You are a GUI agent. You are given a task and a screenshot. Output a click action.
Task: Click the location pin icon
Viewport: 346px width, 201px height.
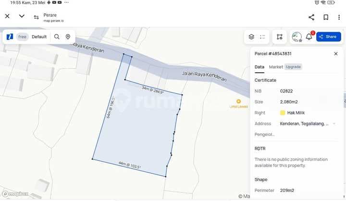coord(68,37)
